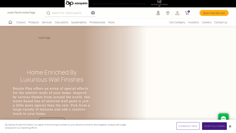
Task: Click Book Free Site Visit button
Action: pyautogui.click(x=214, y=13)
